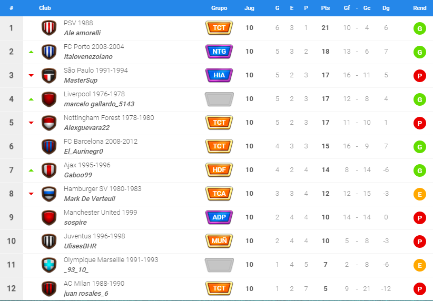The height and width of the screenshot is (301, 433).
Task: Click the São Paulo 1991-1994 shield icon
Action: [x=49, y=75]
